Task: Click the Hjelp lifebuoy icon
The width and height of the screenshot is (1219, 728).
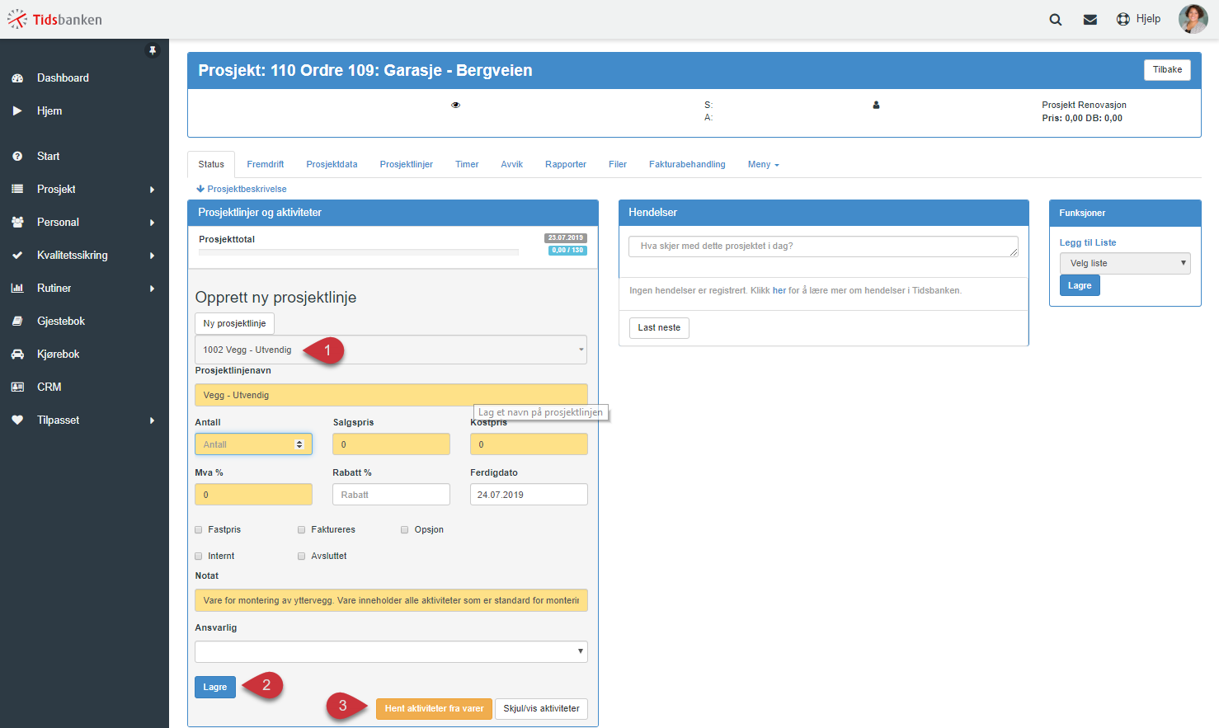Action: tap(1123, 19)
